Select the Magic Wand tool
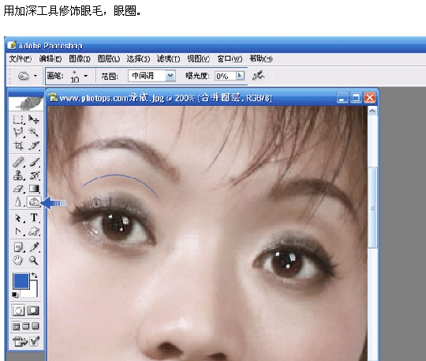This screenshot has width=426, height=361. tap(34, 132)
